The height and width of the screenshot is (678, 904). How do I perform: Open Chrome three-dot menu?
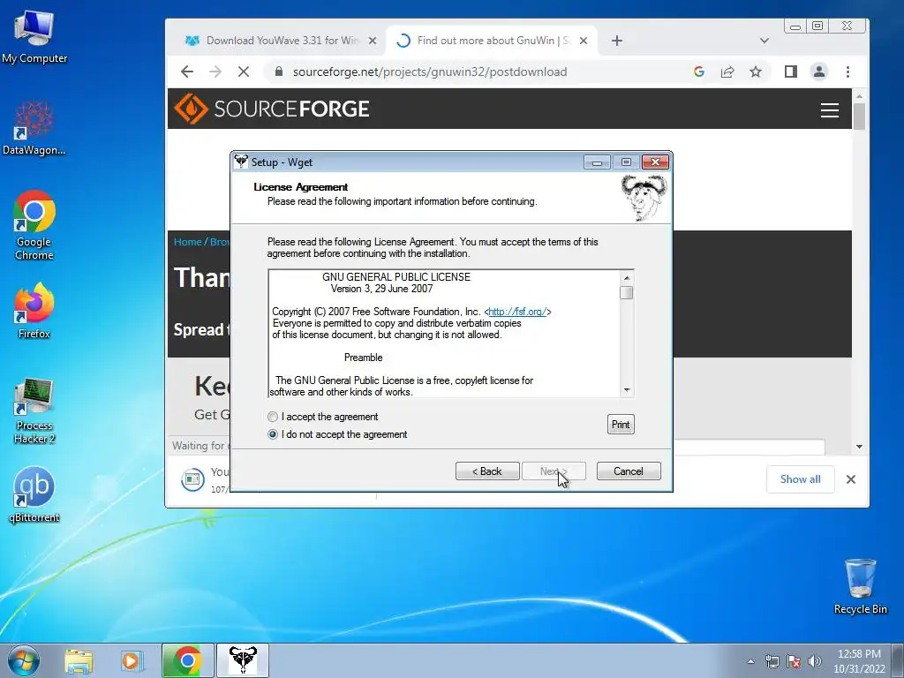(x=847, y=72)
